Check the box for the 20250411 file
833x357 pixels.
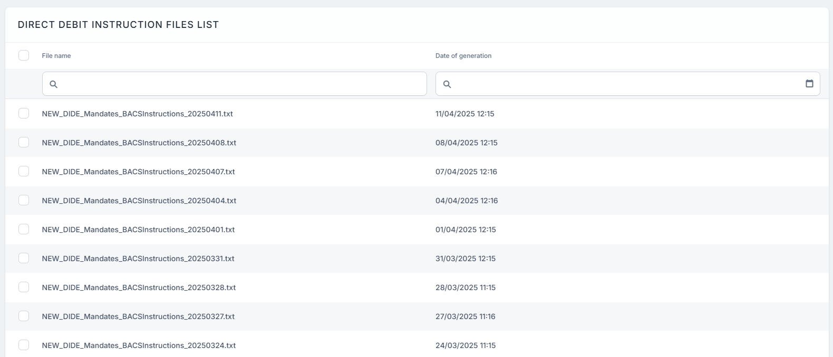tap(24, 113)
